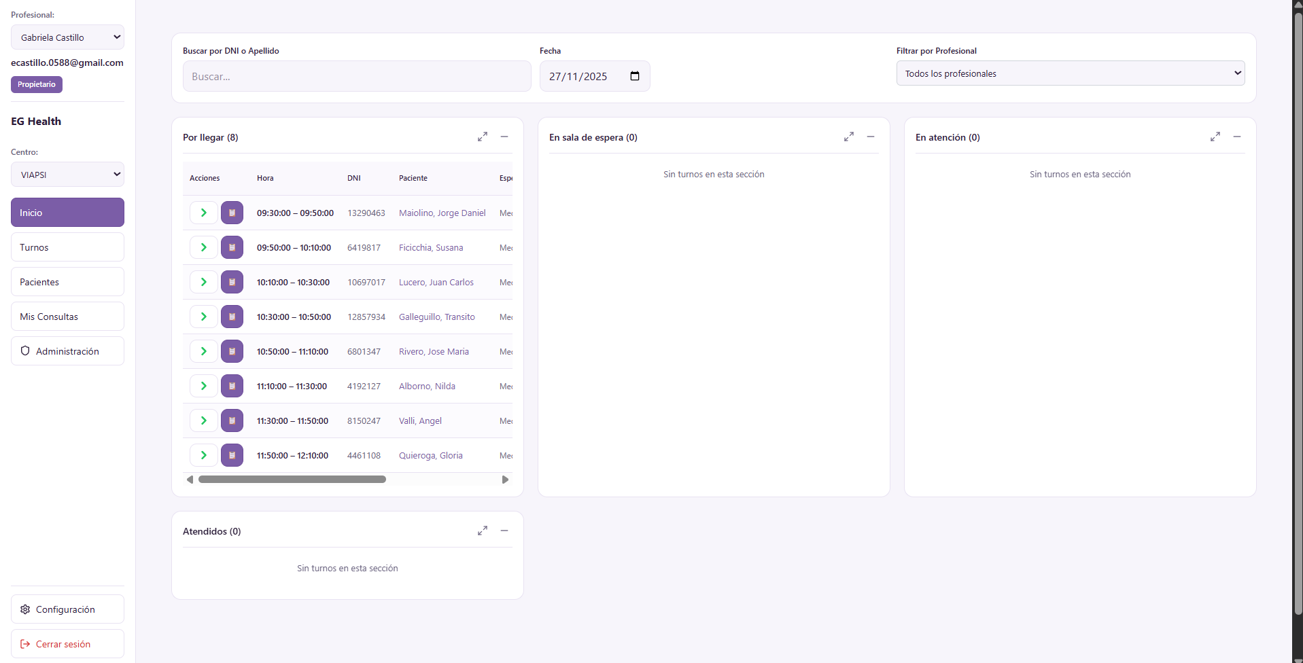Click Cerrar sesión to log out
Viewport: 1303px width, 663px height.
tap(67, 644)
